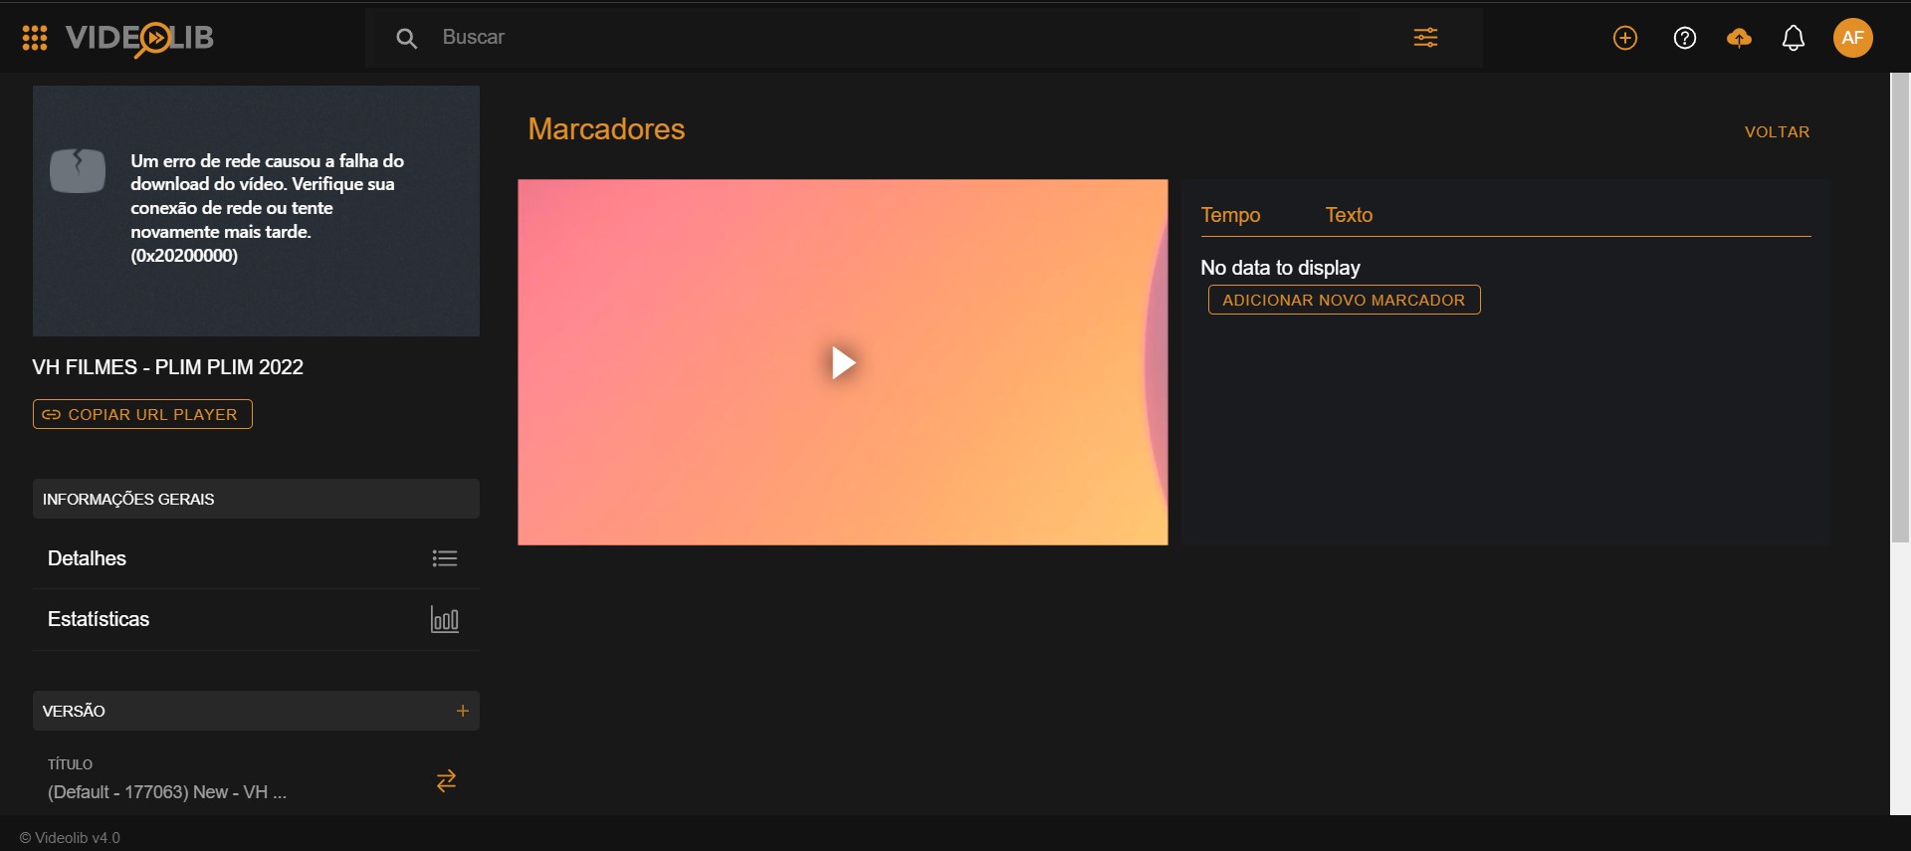The image size is (1911, 851).
Task: Click the Marcadores heading
Action: pyautogui.click(x=606, y=129)
